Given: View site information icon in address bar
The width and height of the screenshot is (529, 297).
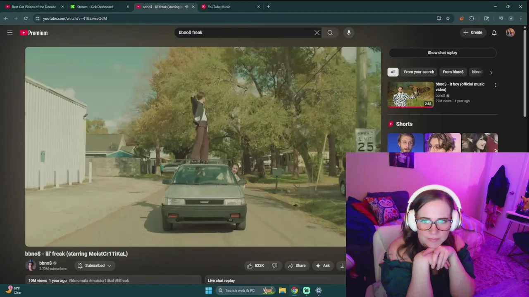Looking at the screenshot, I should [38, 18].
